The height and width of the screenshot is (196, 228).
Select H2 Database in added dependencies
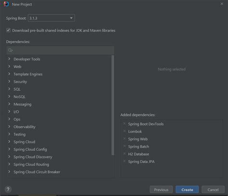[x=139, y=154]
